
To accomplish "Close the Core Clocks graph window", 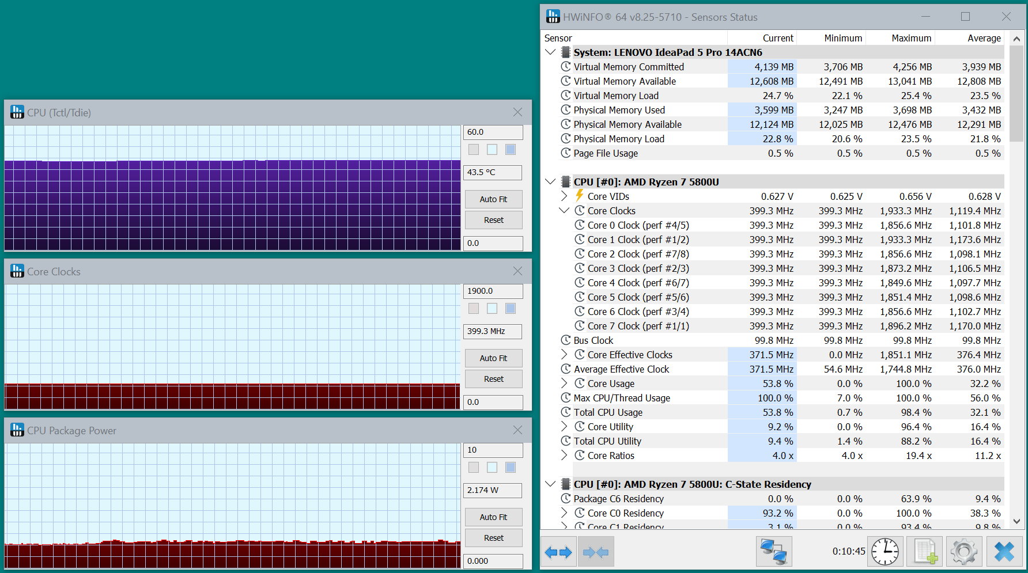I will tap(517, 271).
